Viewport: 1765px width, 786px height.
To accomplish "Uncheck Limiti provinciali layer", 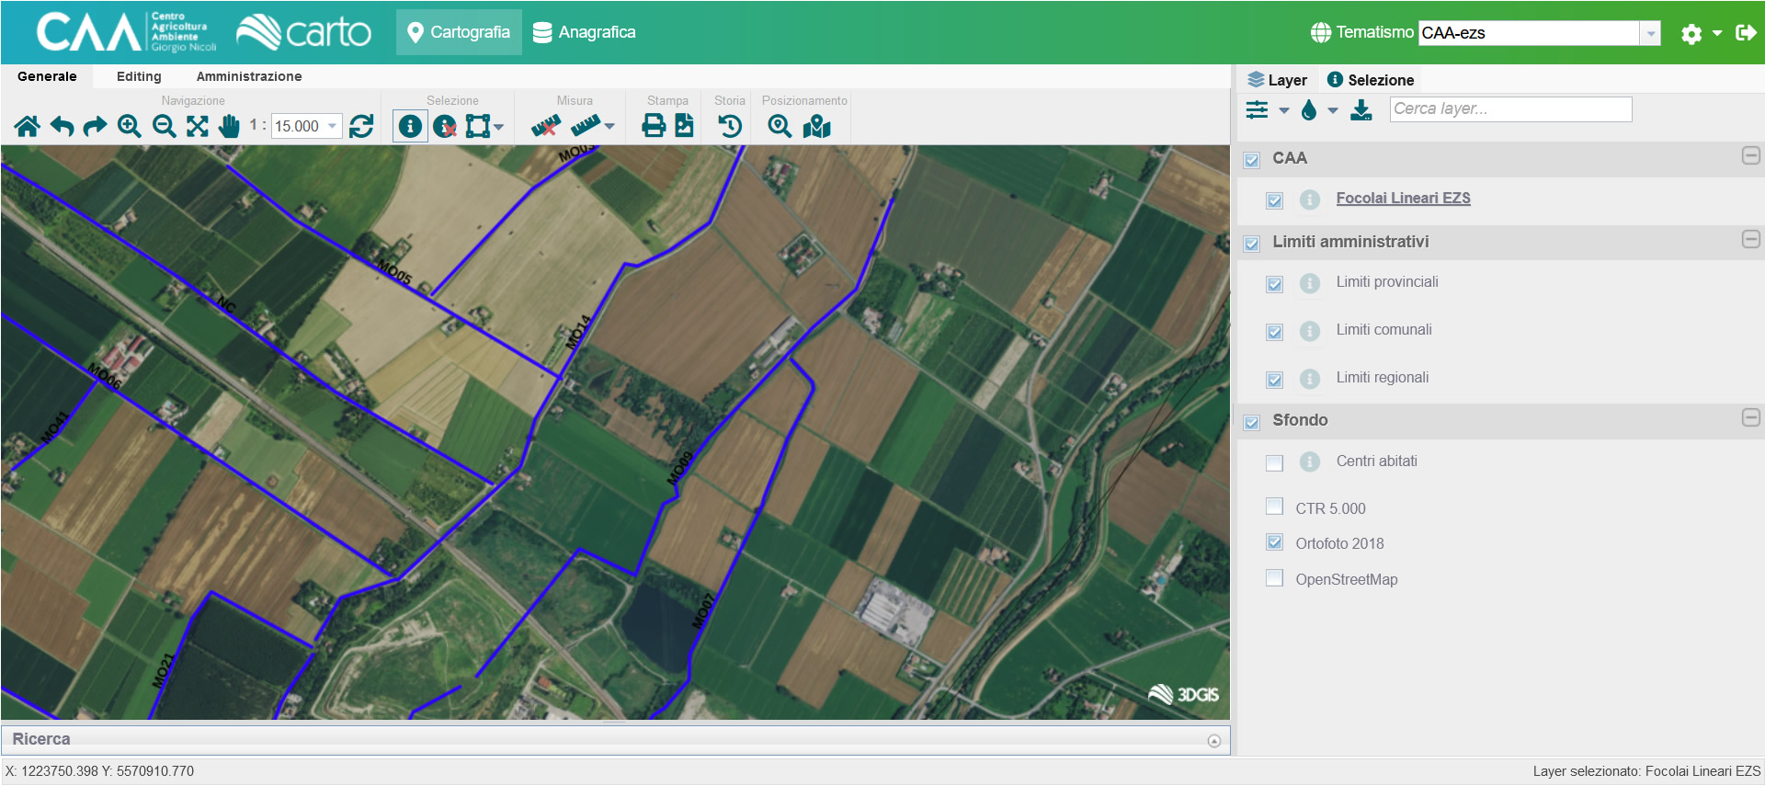I will coord(1274,284).
